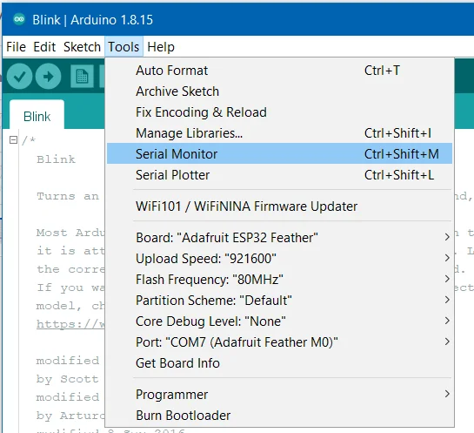Expand the Programmer submenu

(280, 395)
